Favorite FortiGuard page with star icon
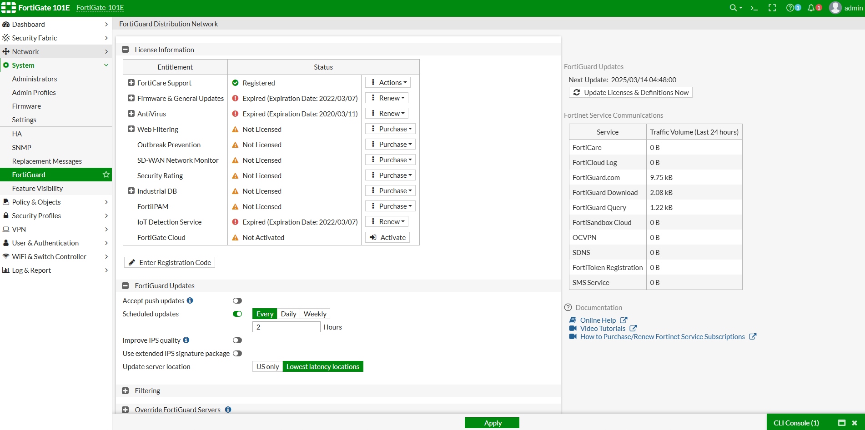865x430 pixels. pos(106,175)
